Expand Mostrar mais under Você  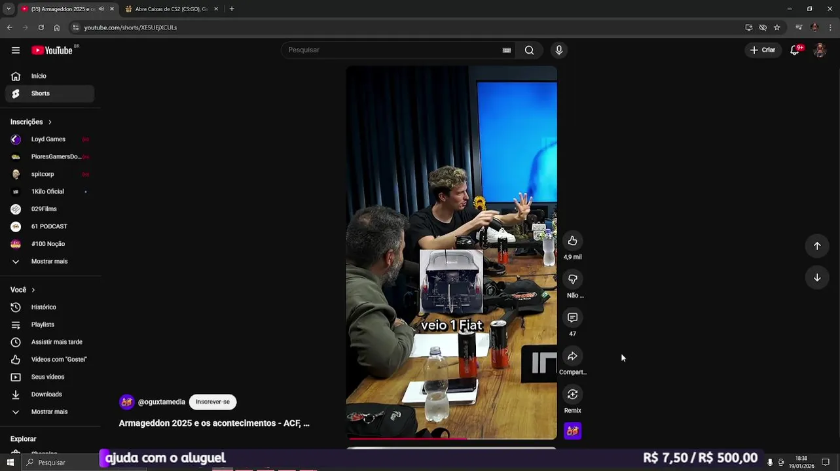click(x=50, y=411)
